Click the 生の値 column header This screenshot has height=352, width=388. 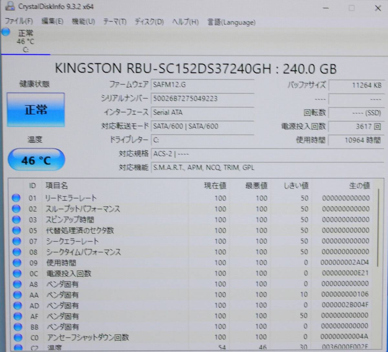point(359,186)
